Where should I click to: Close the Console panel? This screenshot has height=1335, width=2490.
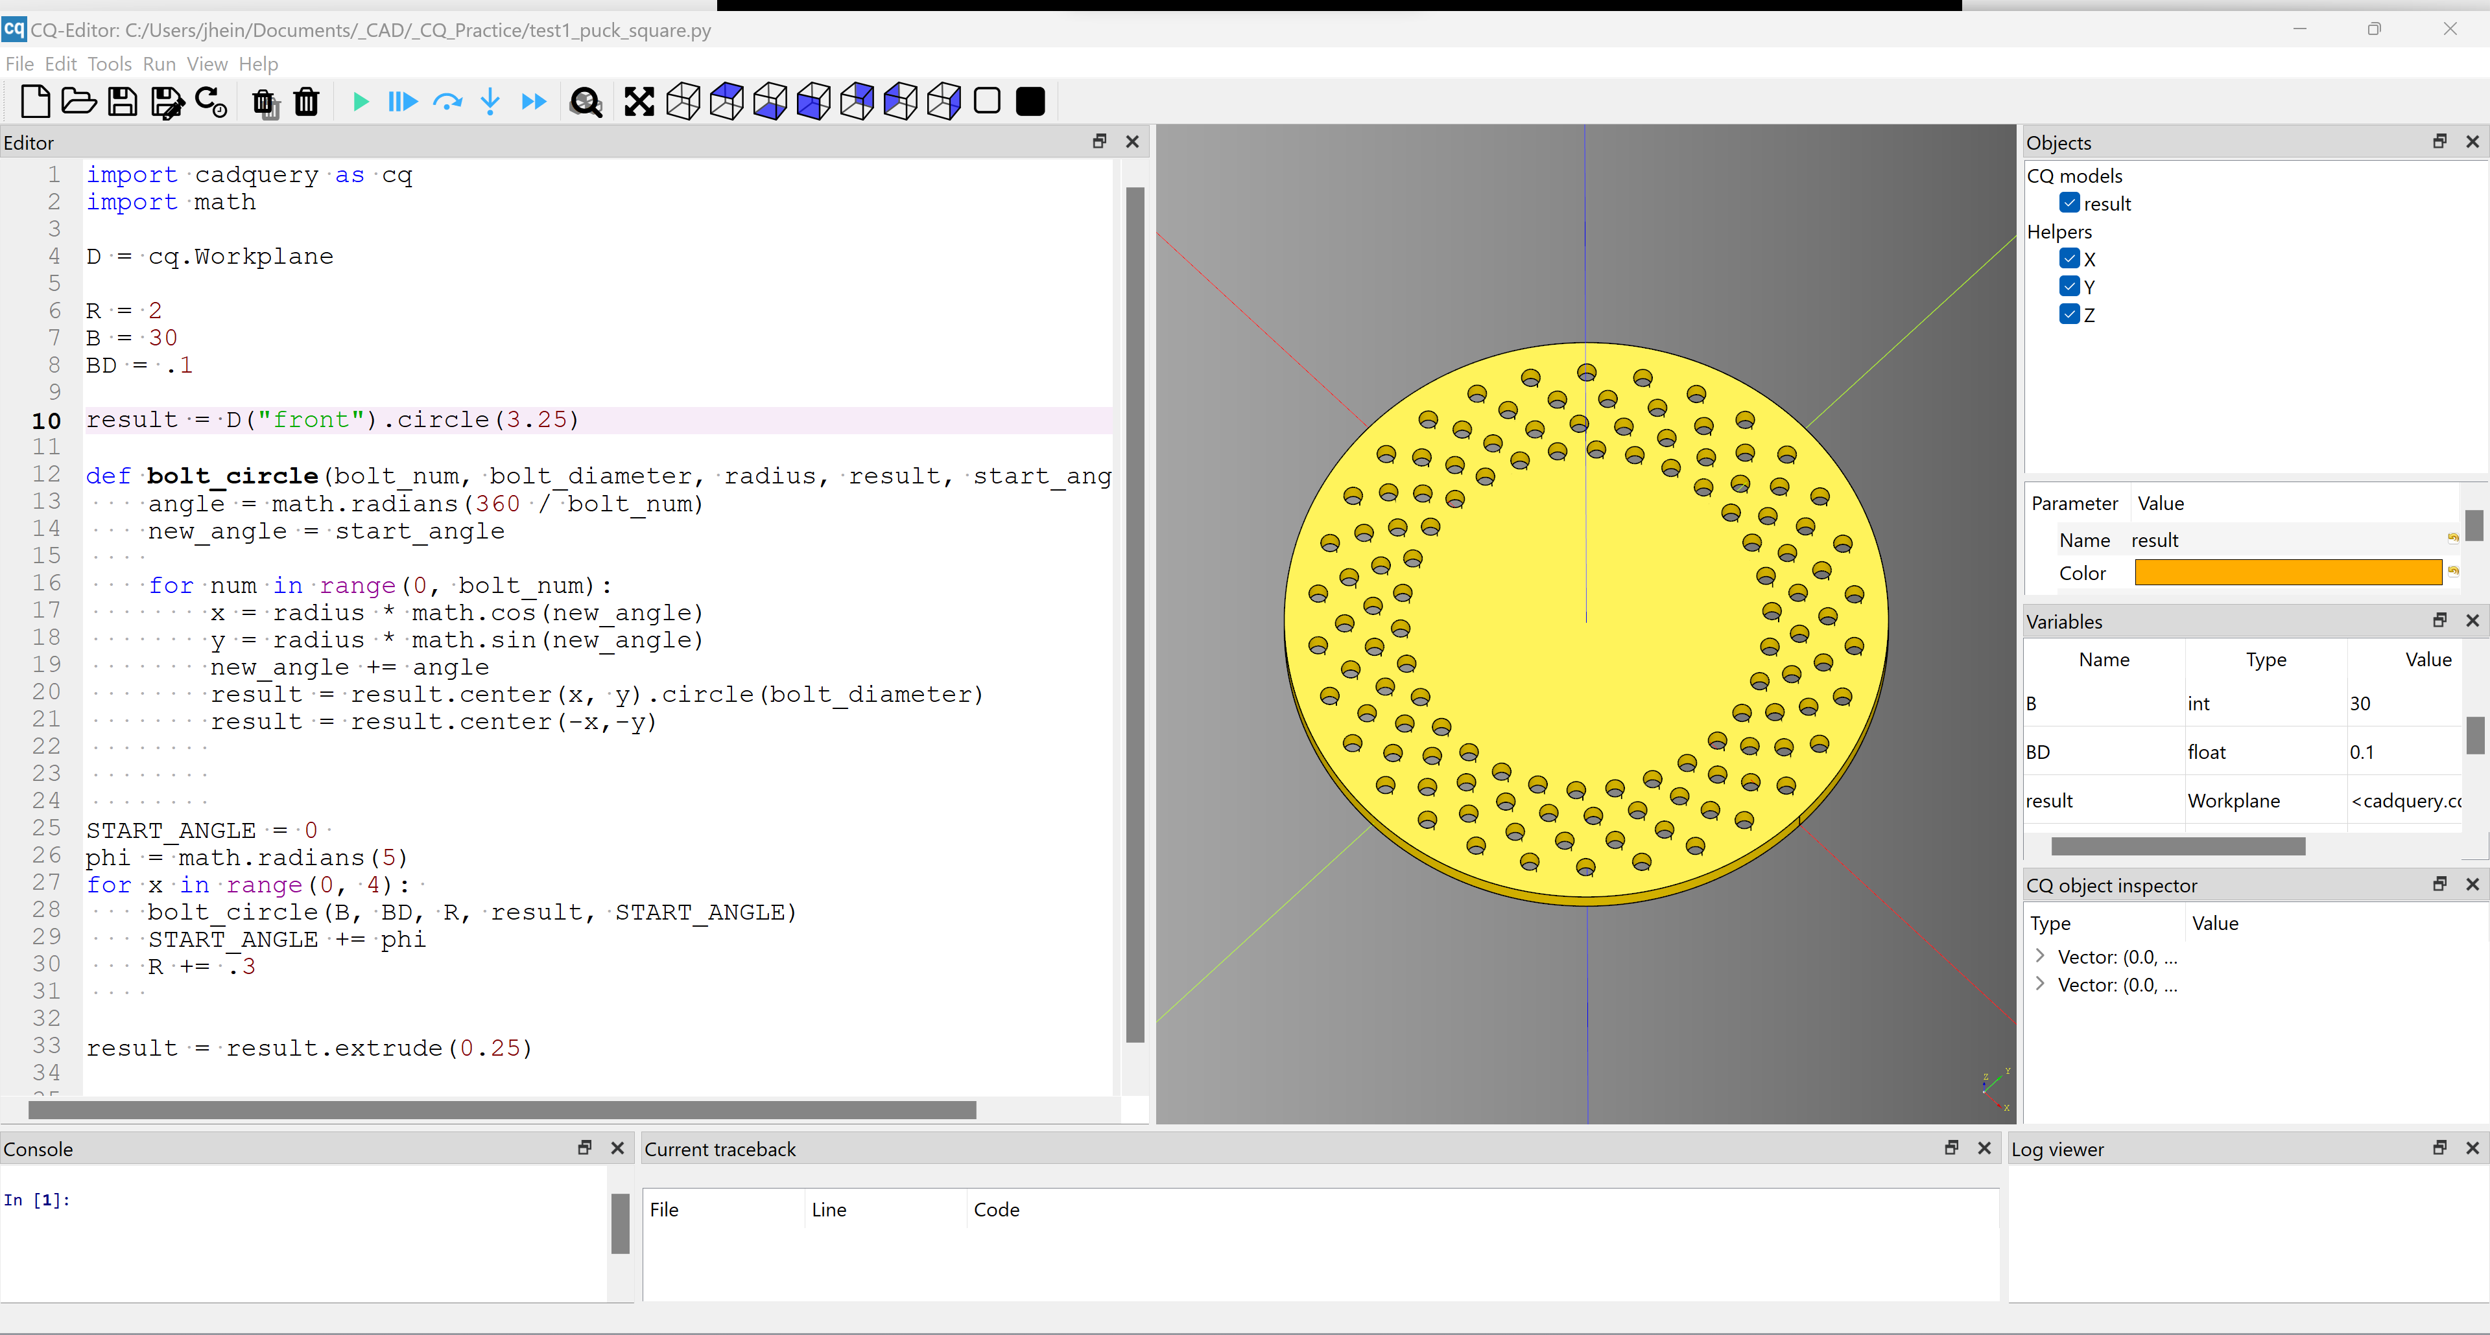(x=618, y=1148)
